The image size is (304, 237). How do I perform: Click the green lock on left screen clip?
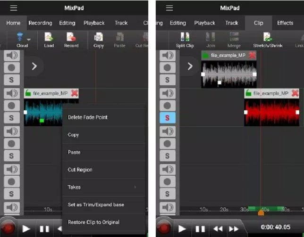click(x=28, y=93)
